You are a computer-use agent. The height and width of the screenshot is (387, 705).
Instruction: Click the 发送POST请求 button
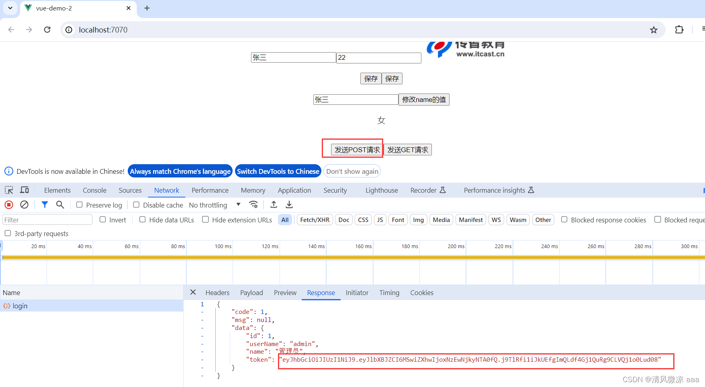(x=357, y=150)
